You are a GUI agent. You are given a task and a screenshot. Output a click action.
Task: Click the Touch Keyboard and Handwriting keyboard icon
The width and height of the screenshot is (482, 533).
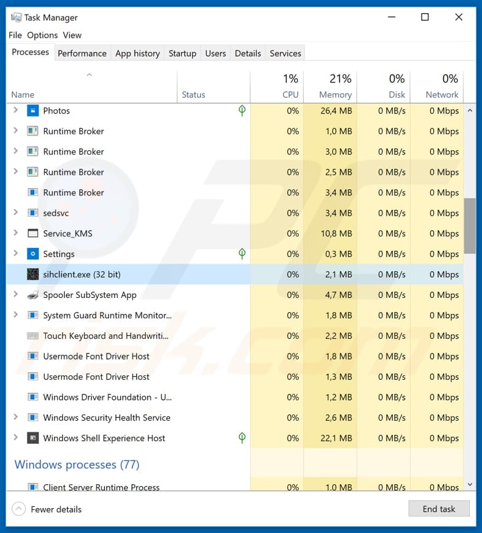pos(32,336)
